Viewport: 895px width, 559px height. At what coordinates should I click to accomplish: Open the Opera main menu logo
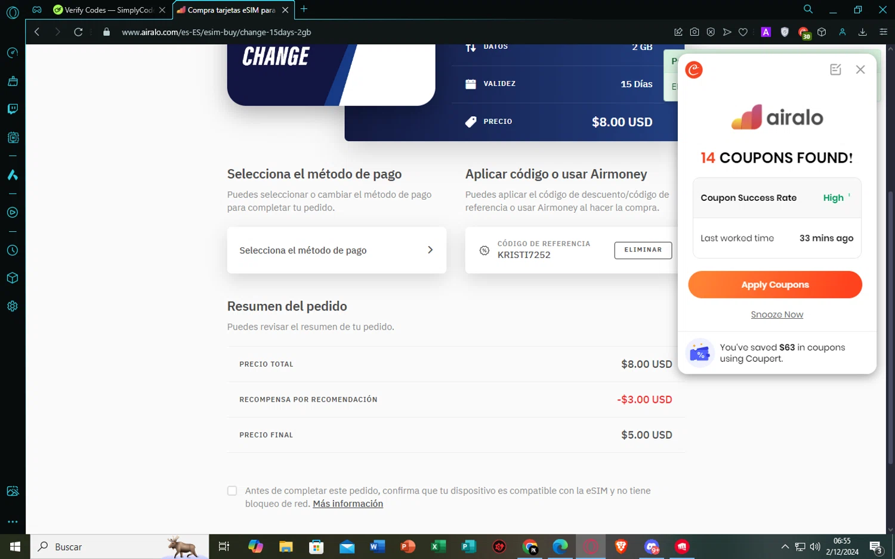coord(13,12)
